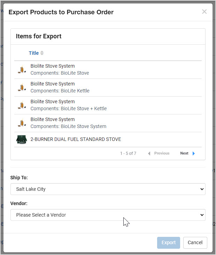Select the text 'Components: BioLite Stove'

[x=60, y=73]
